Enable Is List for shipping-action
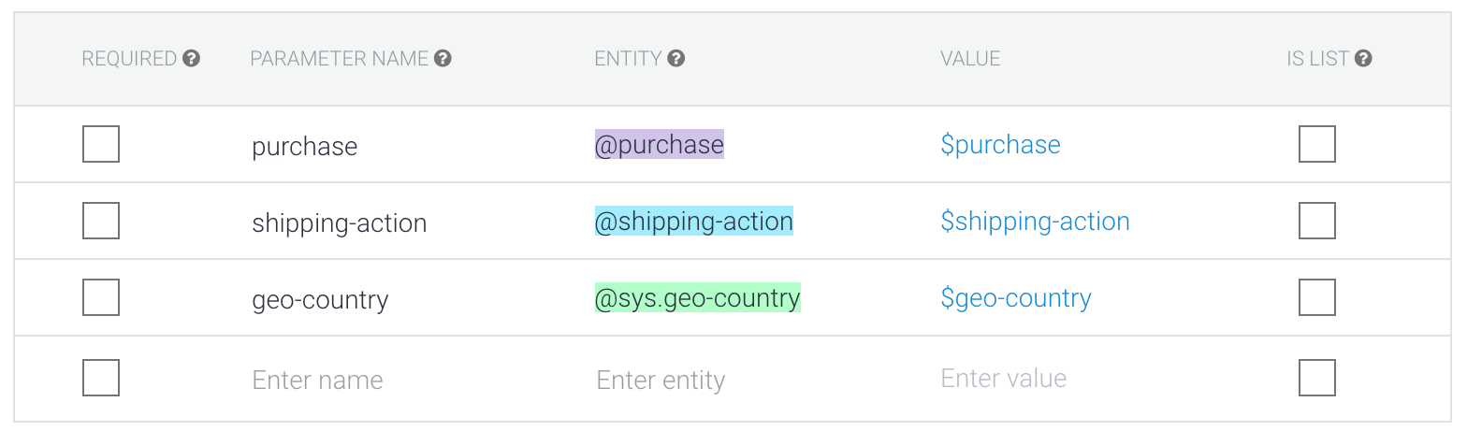 coord(1317,221)
